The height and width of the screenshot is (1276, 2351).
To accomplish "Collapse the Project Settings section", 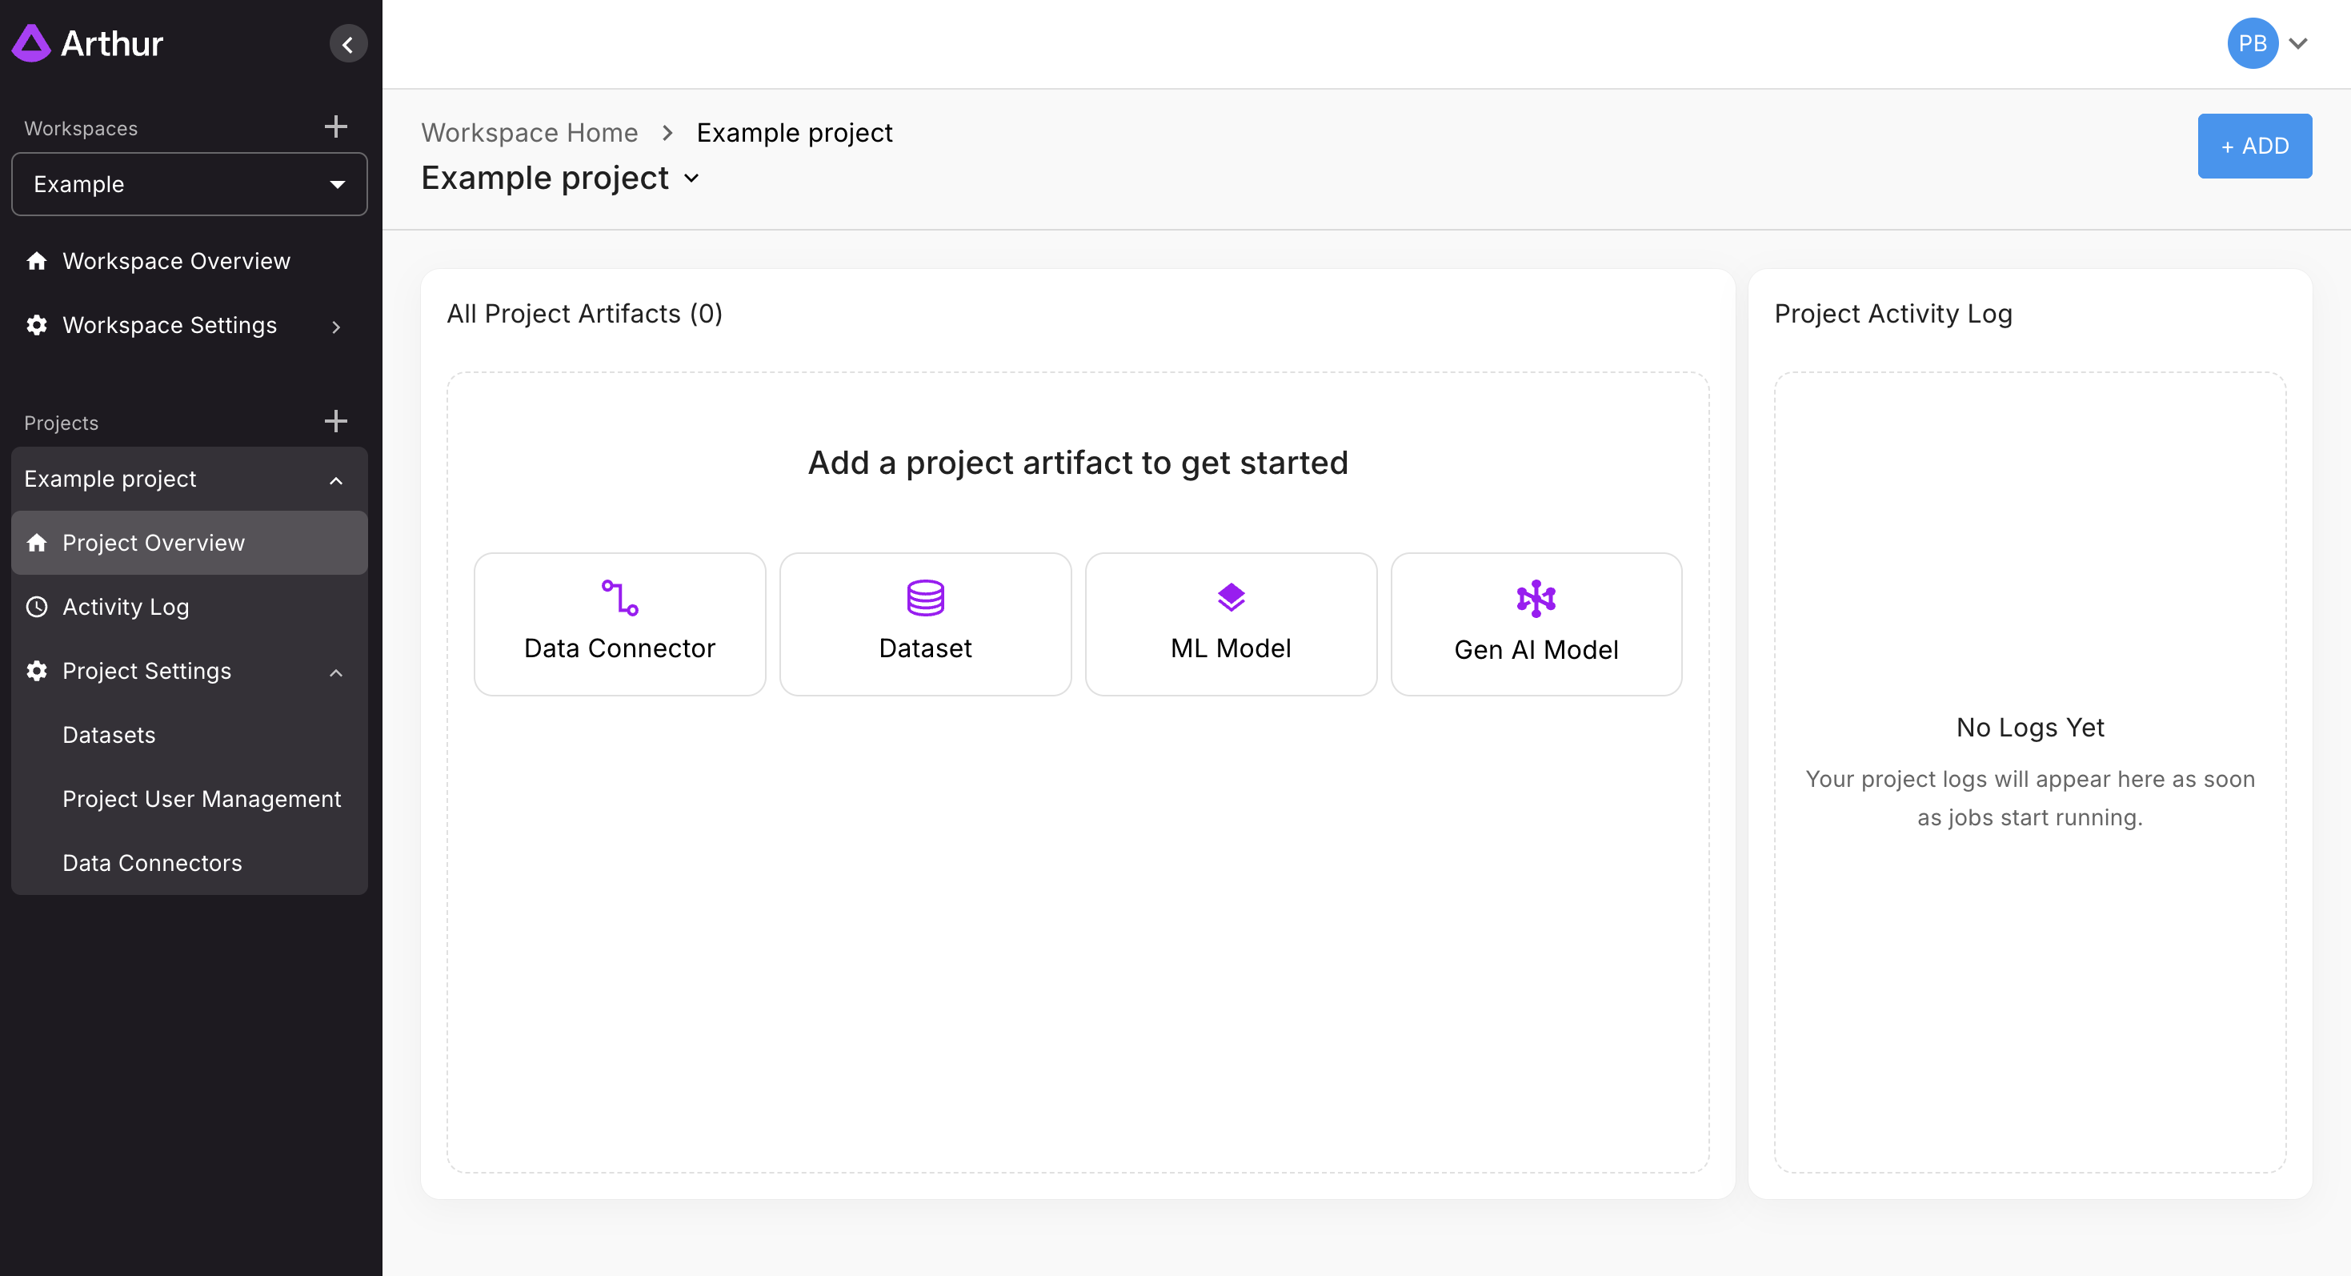I will 336,672.
